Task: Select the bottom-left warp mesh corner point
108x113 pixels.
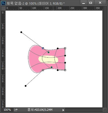Action: (x=43, y=70)
